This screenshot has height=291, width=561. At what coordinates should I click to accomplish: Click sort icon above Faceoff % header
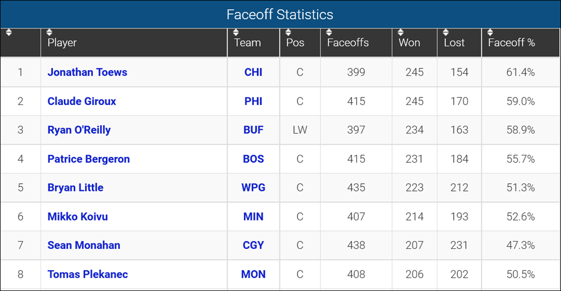click(490, 32)
